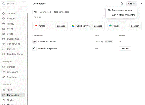Click the sidebar vertical scrollbar
Viewport: 145px width, 105px height.
click(x=27, y=59)
